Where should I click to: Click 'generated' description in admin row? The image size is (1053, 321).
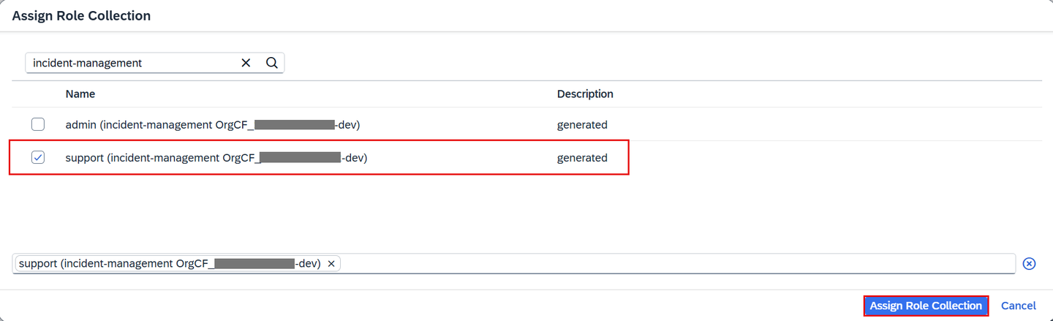(582, 125)
